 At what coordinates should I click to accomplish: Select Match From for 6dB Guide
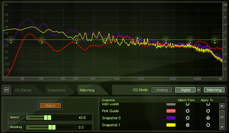coord(188,104)
